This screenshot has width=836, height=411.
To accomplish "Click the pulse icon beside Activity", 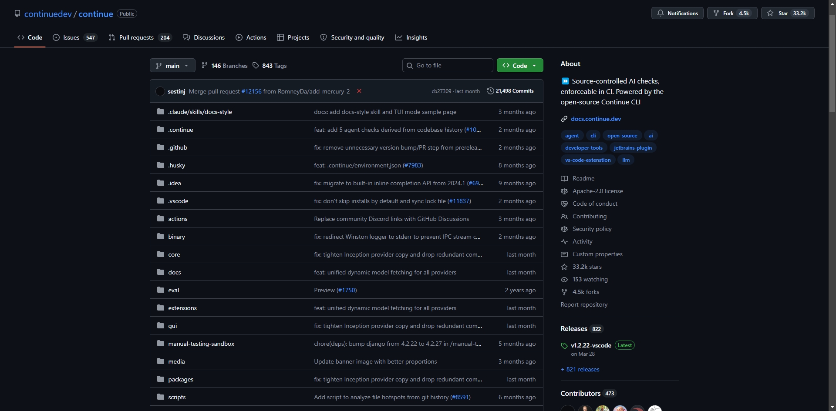I will pyautogui.click(x=564, y=241).
